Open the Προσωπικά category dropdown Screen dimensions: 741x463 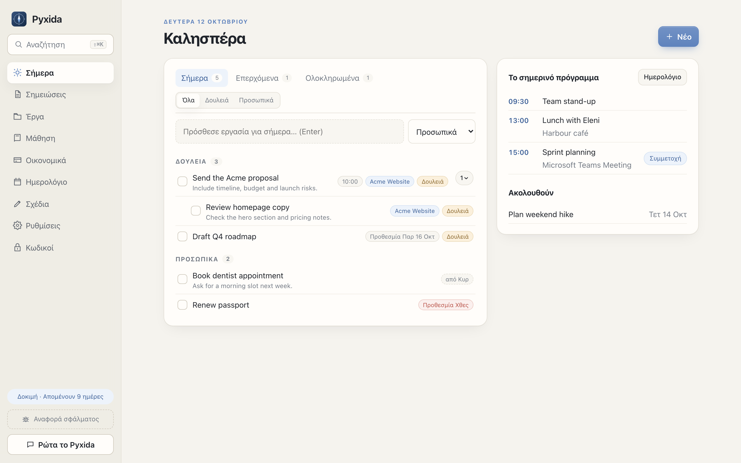(442, 132)
